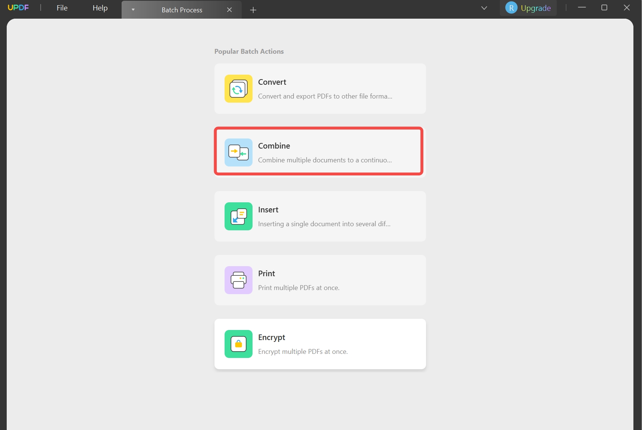Image resolution: width=642 pixels, height=430 pixels.
Task: Click the purple Print printer icon
Action: point(238,280)
